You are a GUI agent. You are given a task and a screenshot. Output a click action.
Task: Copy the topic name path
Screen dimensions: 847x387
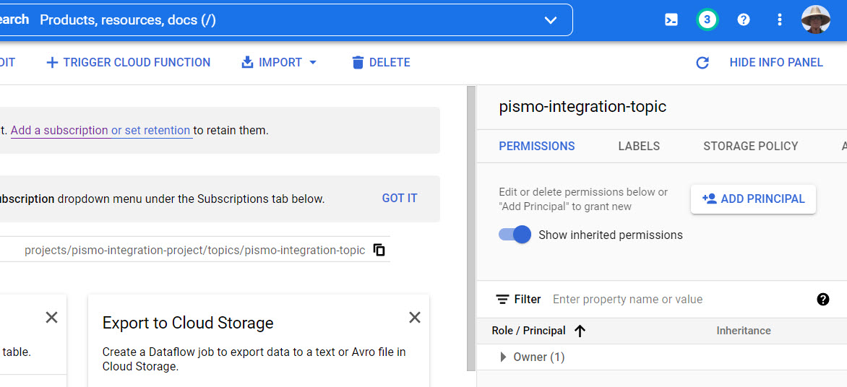(x=379, y=250)
